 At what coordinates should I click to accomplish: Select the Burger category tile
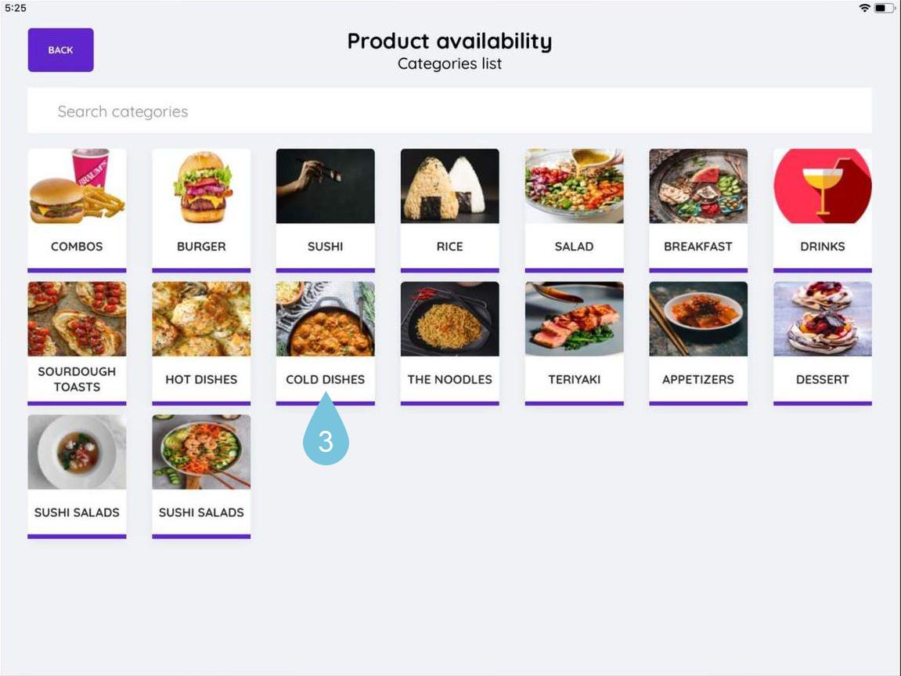click(x=201, y=210)
